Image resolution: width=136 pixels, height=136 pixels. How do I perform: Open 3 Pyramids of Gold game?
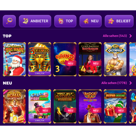tap(40, 59)
